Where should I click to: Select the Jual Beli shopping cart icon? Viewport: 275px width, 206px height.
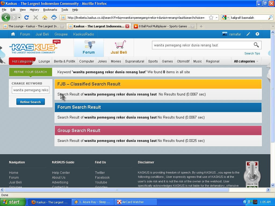pos(119,47)
